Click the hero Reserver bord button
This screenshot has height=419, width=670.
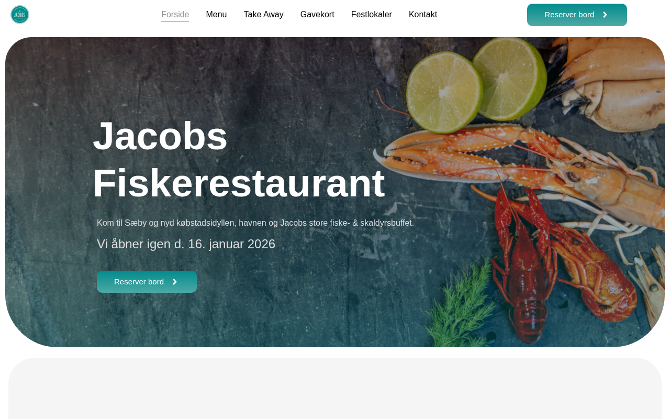(x=147, y=282)
